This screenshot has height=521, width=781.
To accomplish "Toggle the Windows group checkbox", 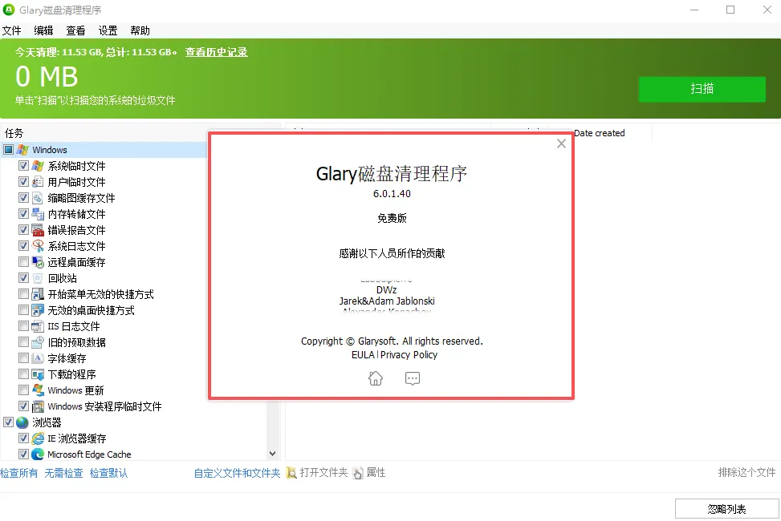I will [x=9, y=150].
